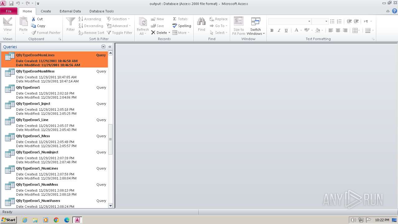Open the File tab

tap(9, 11)
